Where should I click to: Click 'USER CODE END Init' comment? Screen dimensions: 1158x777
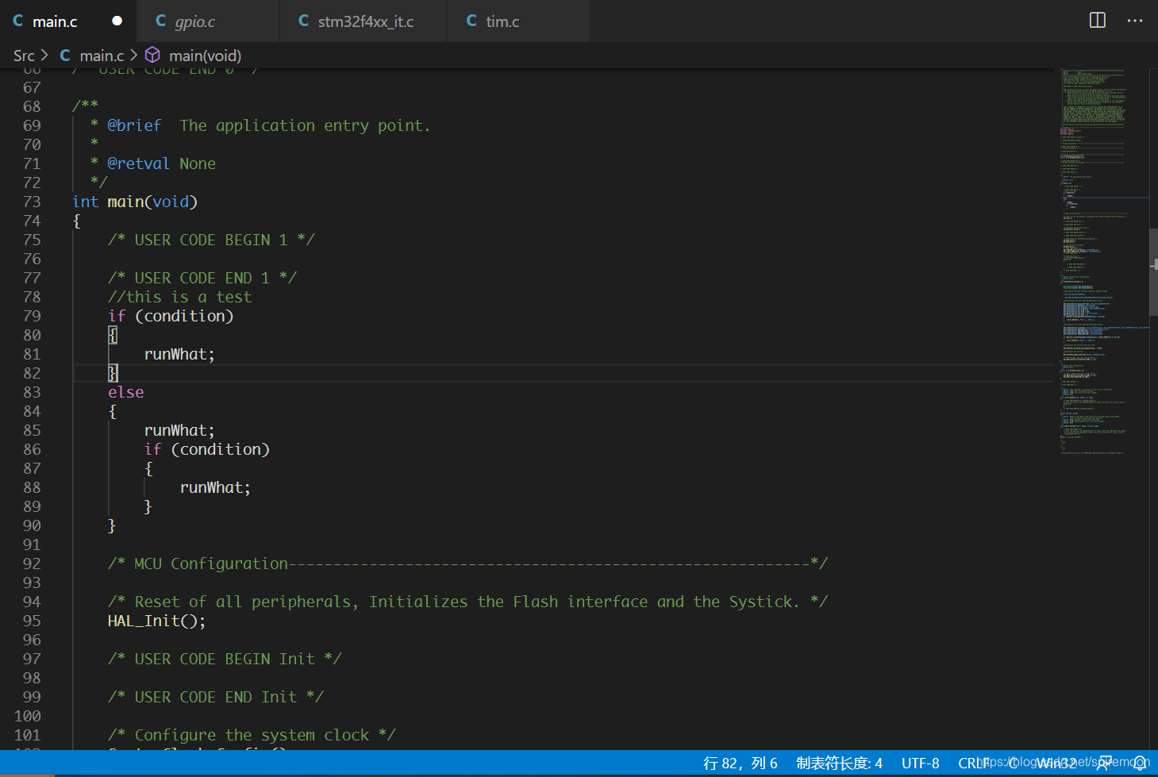216,697
